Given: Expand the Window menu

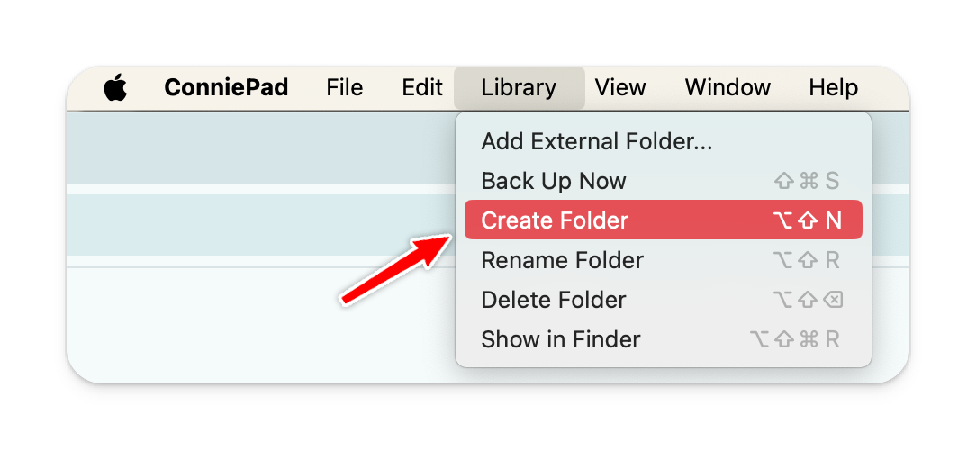Looking at the screenshot, I should [727, 88].
